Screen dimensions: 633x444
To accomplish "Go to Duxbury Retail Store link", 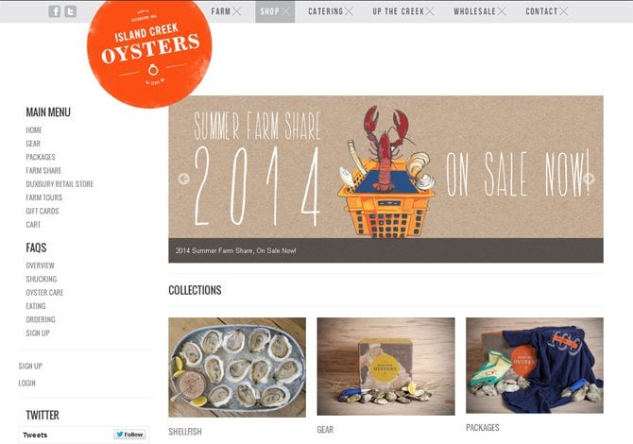I will [x=60, y=184].
